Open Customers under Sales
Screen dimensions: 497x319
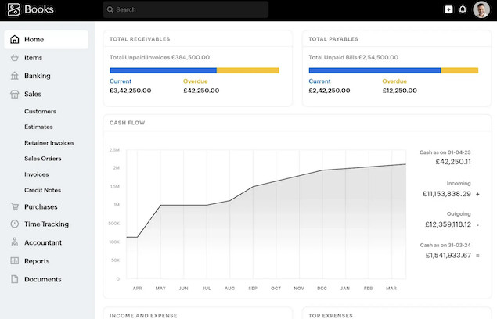40,111
